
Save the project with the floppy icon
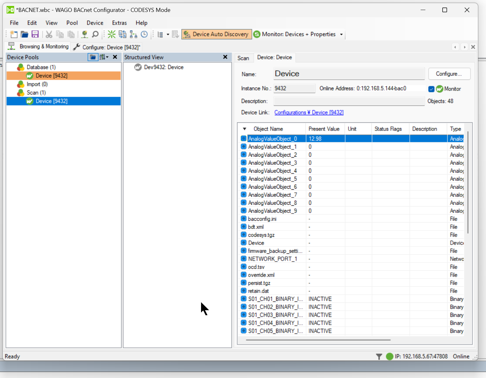35,34
